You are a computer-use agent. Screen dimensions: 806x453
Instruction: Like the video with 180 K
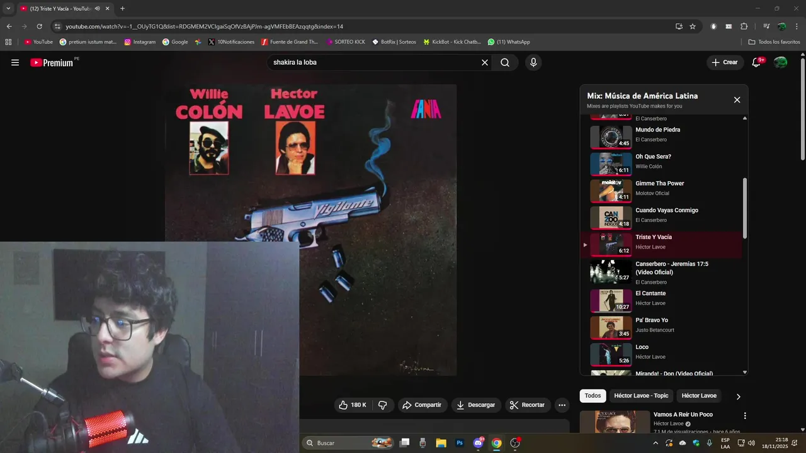[353, 405]
